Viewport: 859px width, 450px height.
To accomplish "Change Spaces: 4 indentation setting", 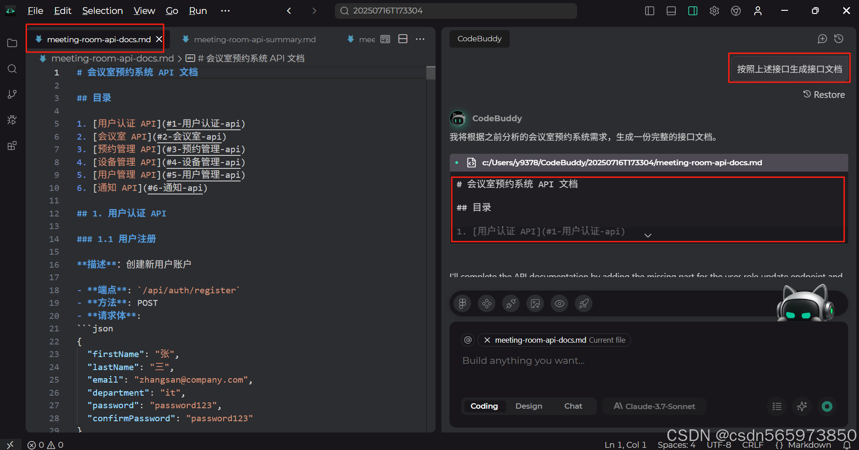I will pyautogui.click(x=677, y=445).
